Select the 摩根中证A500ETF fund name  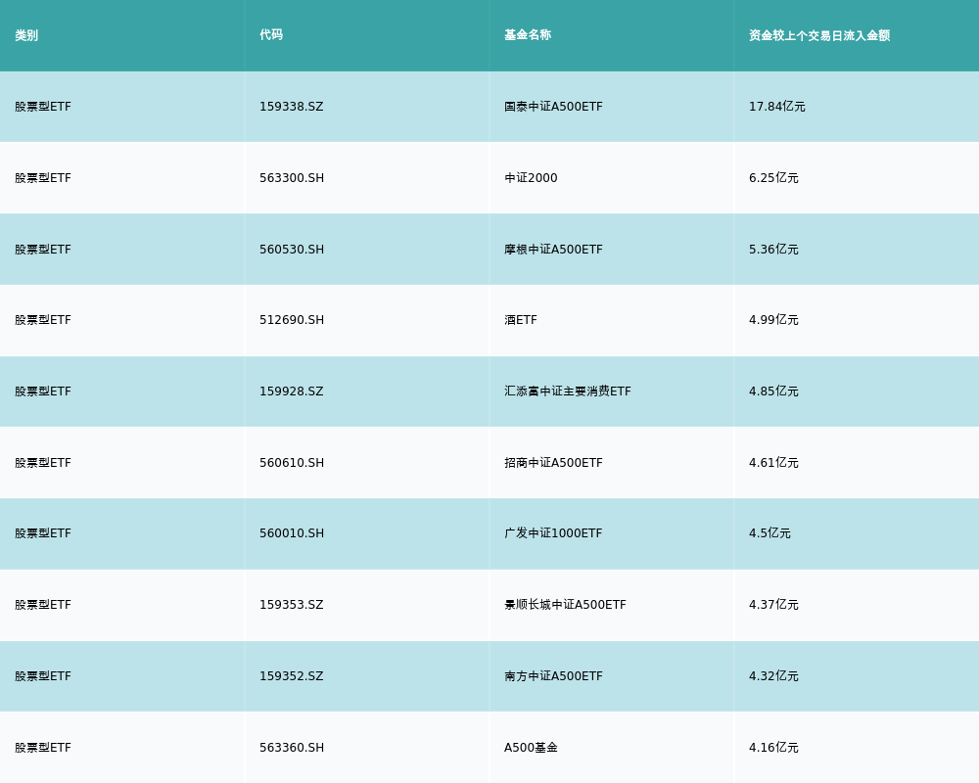coord(553,250)
